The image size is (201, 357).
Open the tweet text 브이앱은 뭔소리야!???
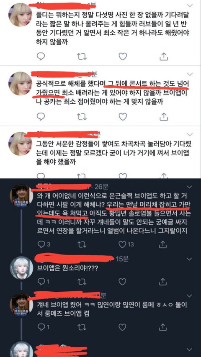coord(67,268)
